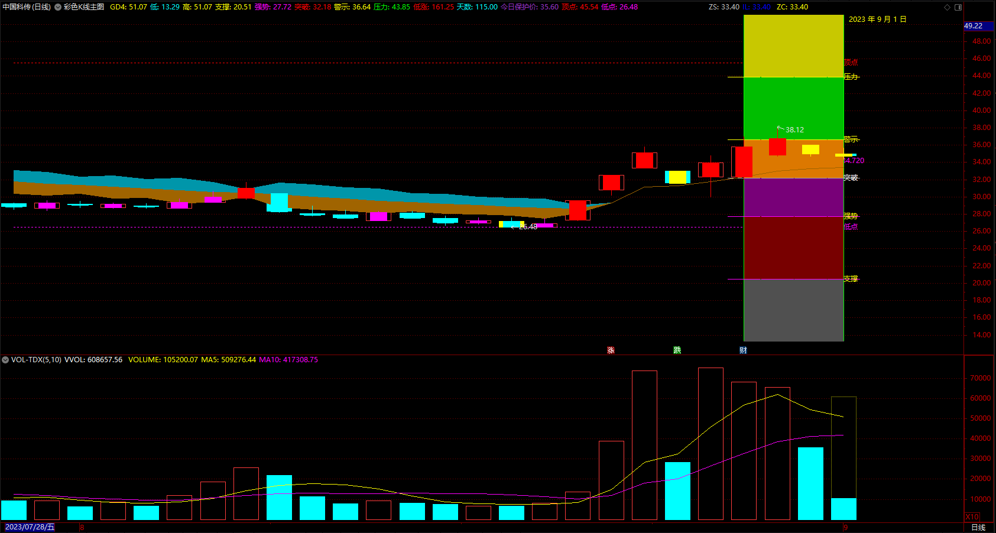The height and width of the screenshot is (533, 996).
Task: Click the month 9 marker on time axis
Action: click(845, 527)
